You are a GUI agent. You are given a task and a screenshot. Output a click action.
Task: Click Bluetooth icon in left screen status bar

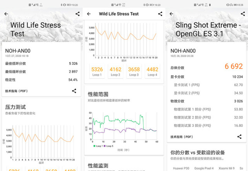tap(62, 5)
